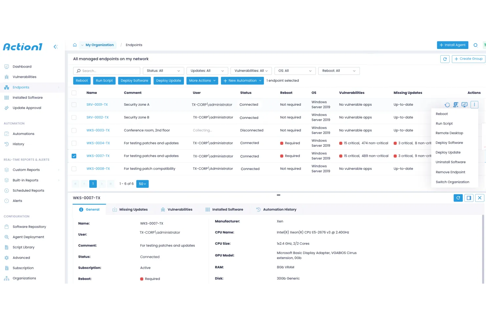Image resolution: width=486 pixels, height=324 pixels.
Task: Click inside the Search field
Action: (106, 71)
